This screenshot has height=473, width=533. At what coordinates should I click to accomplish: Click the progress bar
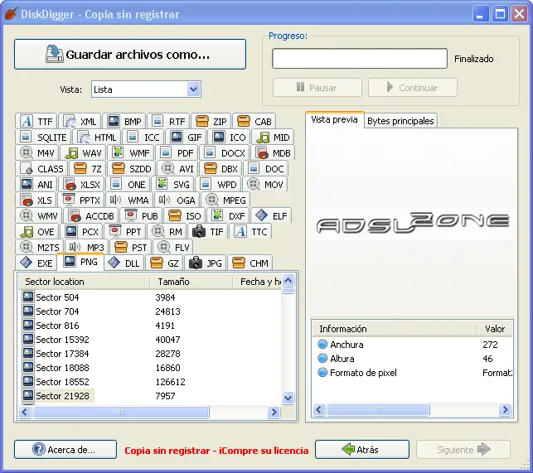[359, 59]
